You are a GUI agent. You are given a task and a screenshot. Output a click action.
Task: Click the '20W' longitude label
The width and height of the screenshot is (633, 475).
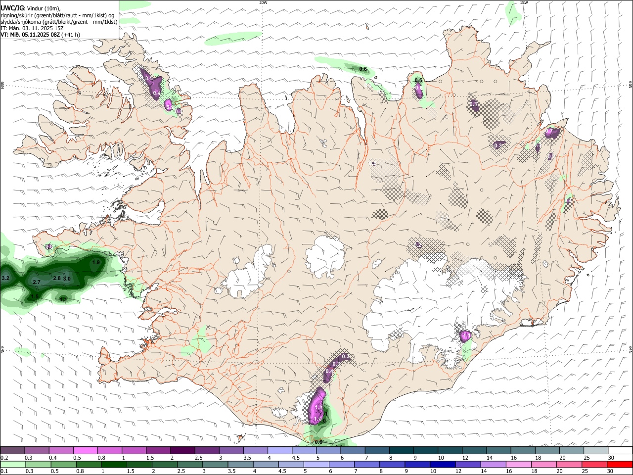coord(263,2)
